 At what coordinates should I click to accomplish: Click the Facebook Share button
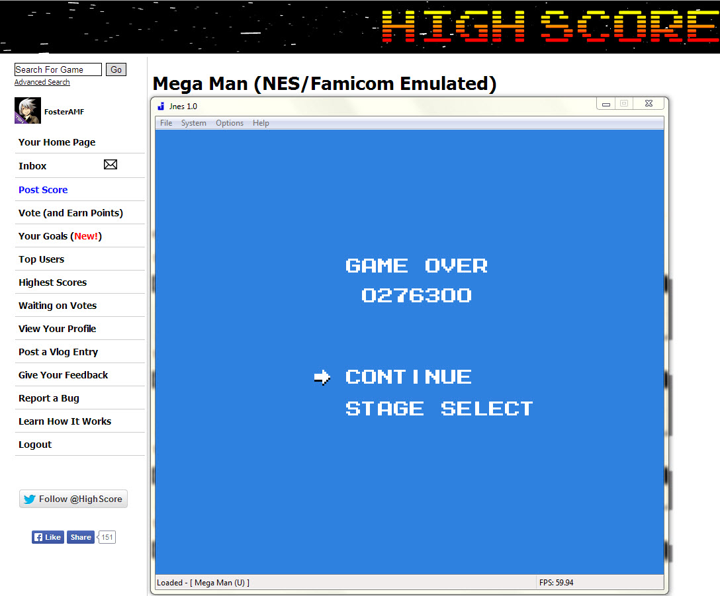click(x=81, y=537)
